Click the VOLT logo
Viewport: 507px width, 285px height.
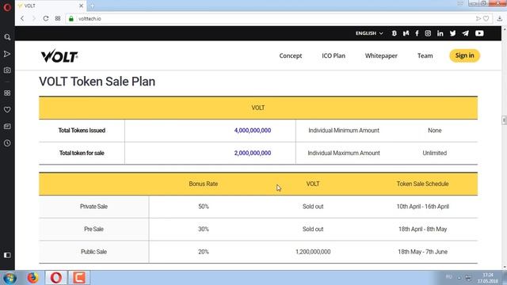(59, 56)
